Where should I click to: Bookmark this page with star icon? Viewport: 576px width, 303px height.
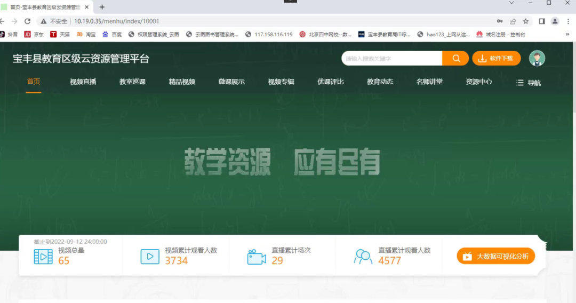click(526, 21)
